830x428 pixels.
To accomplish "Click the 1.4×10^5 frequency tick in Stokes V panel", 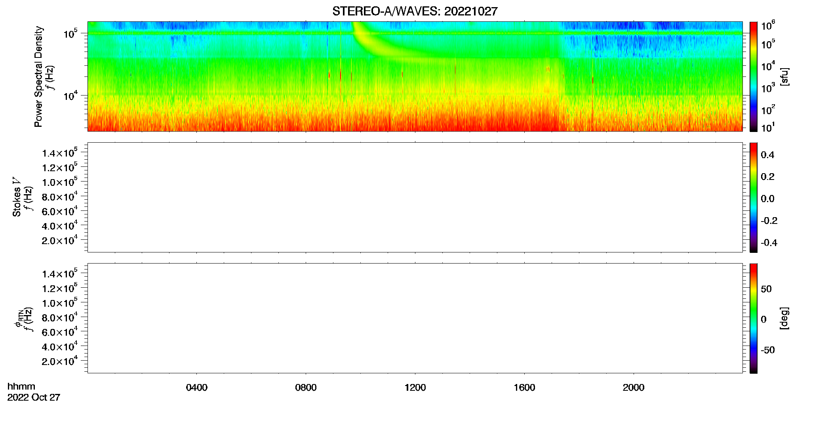I will [60, 153].
